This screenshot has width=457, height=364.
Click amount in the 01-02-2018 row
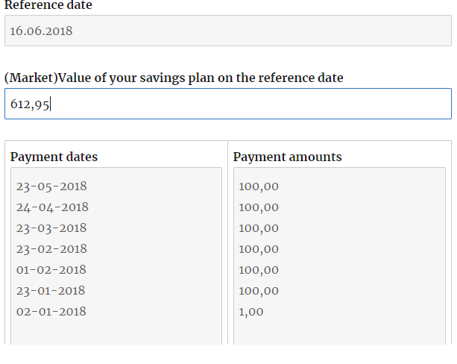pyautogui.click(x=259, y=270)
